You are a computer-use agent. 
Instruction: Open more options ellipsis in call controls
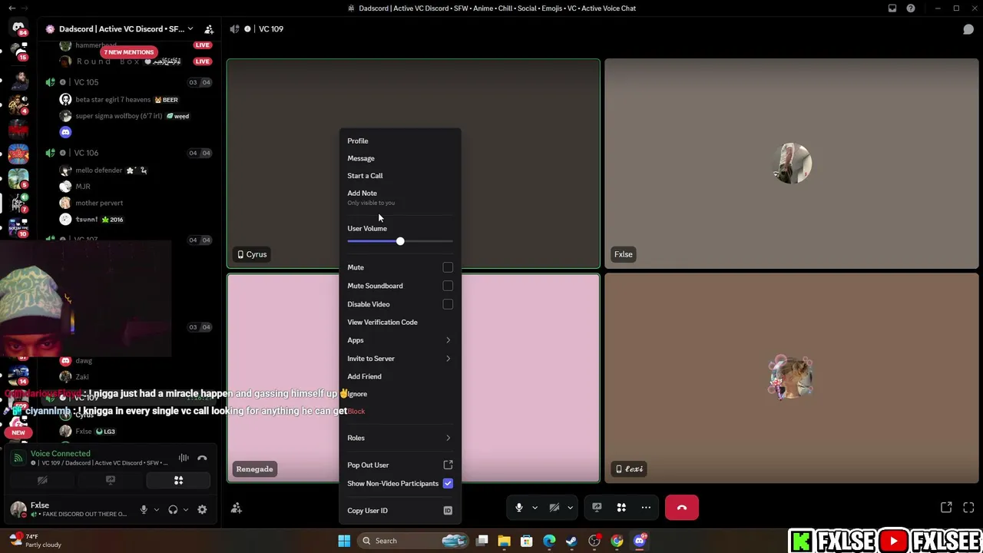point(646,508)
